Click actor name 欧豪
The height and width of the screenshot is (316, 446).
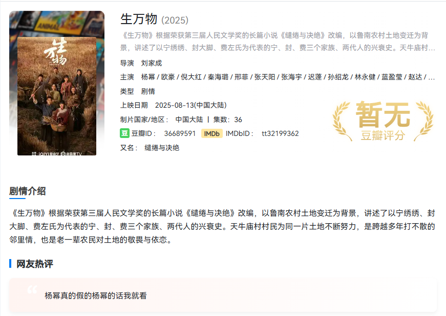pyautogui.click(x=168, y=77)
